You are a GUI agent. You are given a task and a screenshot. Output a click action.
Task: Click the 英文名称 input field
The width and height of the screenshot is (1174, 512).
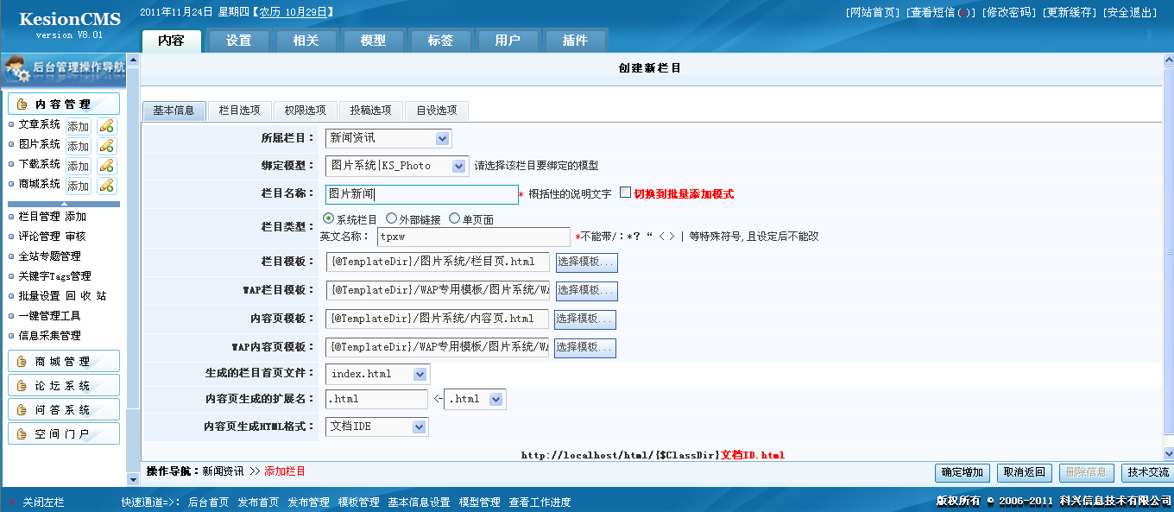point(473,237)
